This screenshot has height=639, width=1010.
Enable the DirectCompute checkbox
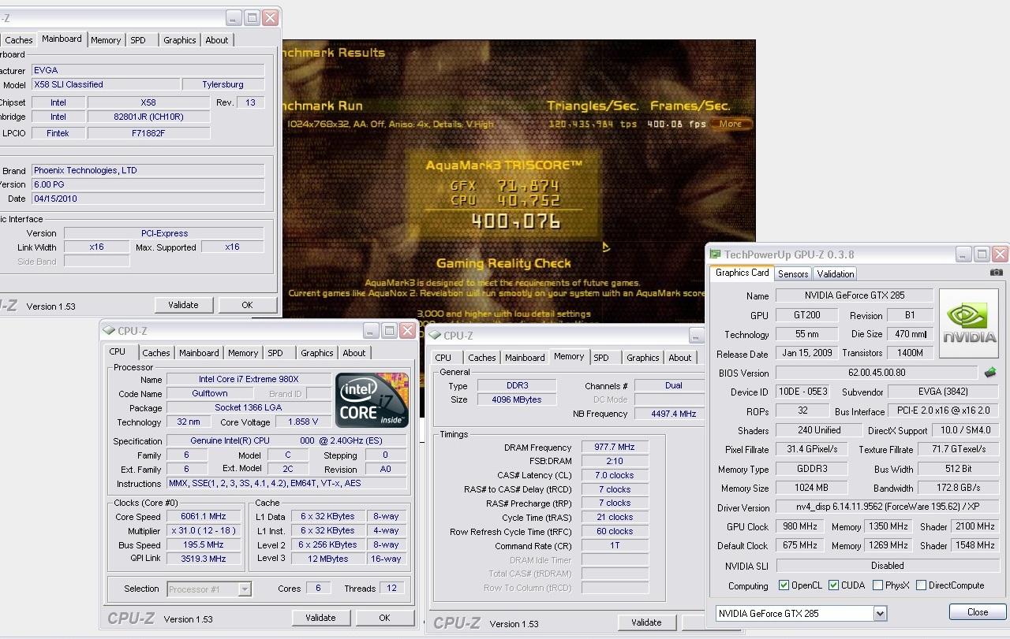point(921,585)
